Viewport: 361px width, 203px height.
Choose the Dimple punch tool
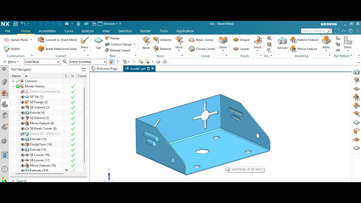[x=241, y=40]
